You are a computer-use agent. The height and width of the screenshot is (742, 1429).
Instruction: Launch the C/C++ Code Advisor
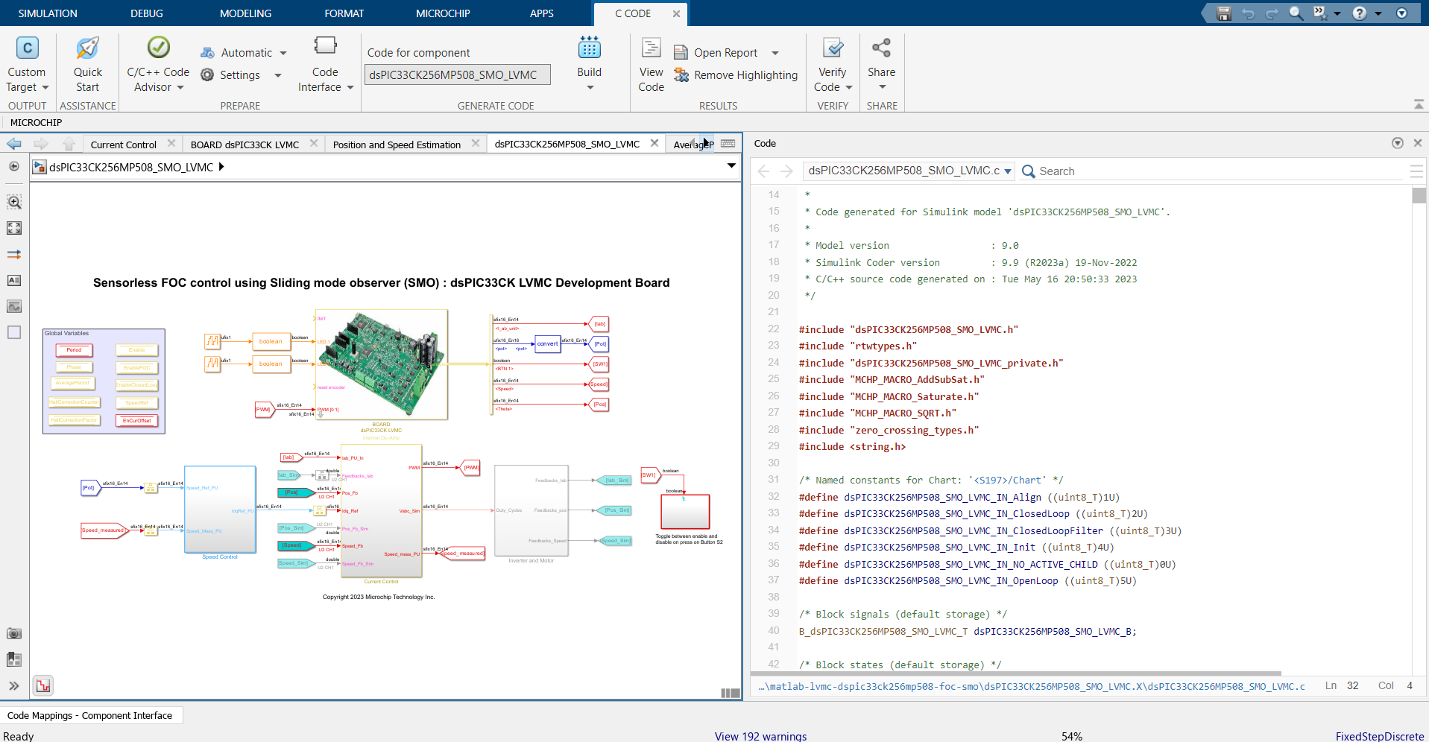coord(158,49)
